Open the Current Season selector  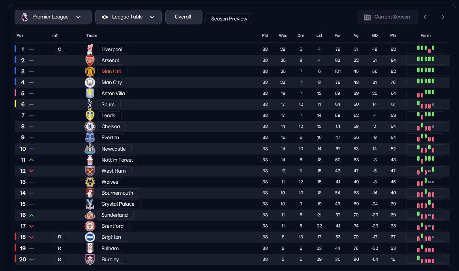[388, 17]
